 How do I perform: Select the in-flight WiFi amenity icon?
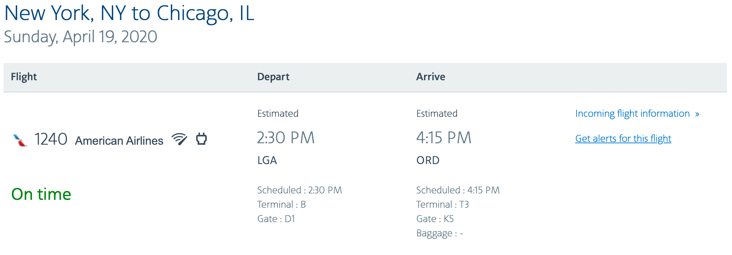point(180,140)
